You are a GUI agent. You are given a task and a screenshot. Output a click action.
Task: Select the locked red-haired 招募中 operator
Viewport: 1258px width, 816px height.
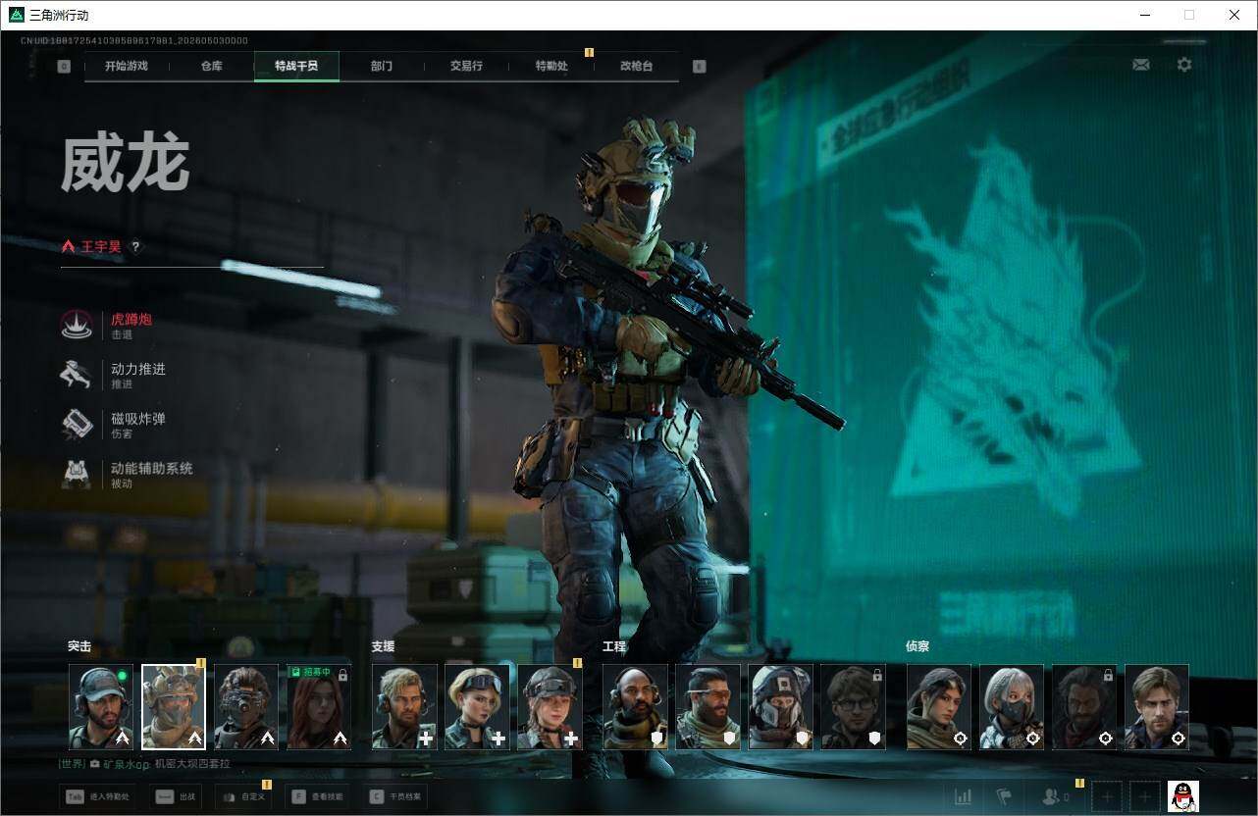click(319, 707)
